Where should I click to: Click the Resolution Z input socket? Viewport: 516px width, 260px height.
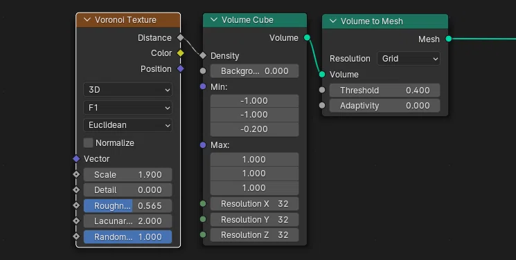[x=203, y=234]
